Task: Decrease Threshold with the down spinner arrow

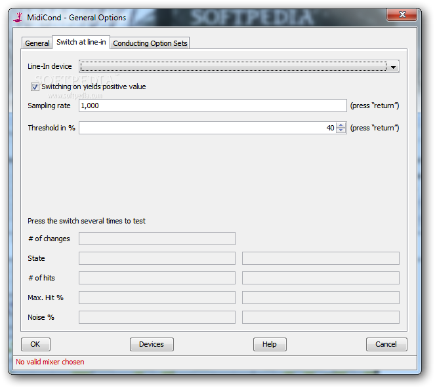Action: pos(341,130)
